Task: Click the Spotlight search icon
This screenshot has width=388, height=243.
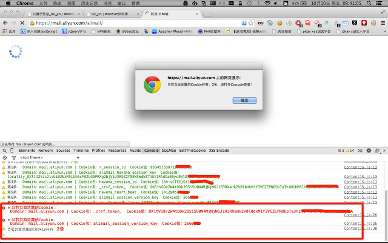Action: [369, 3]
